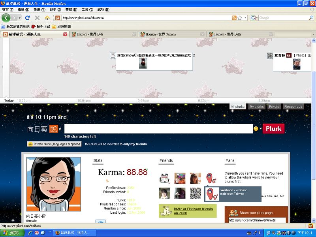Subscribe via the orange RSS feed icon
This screenshot has width=316, height=237.
(x=234, y=18)
